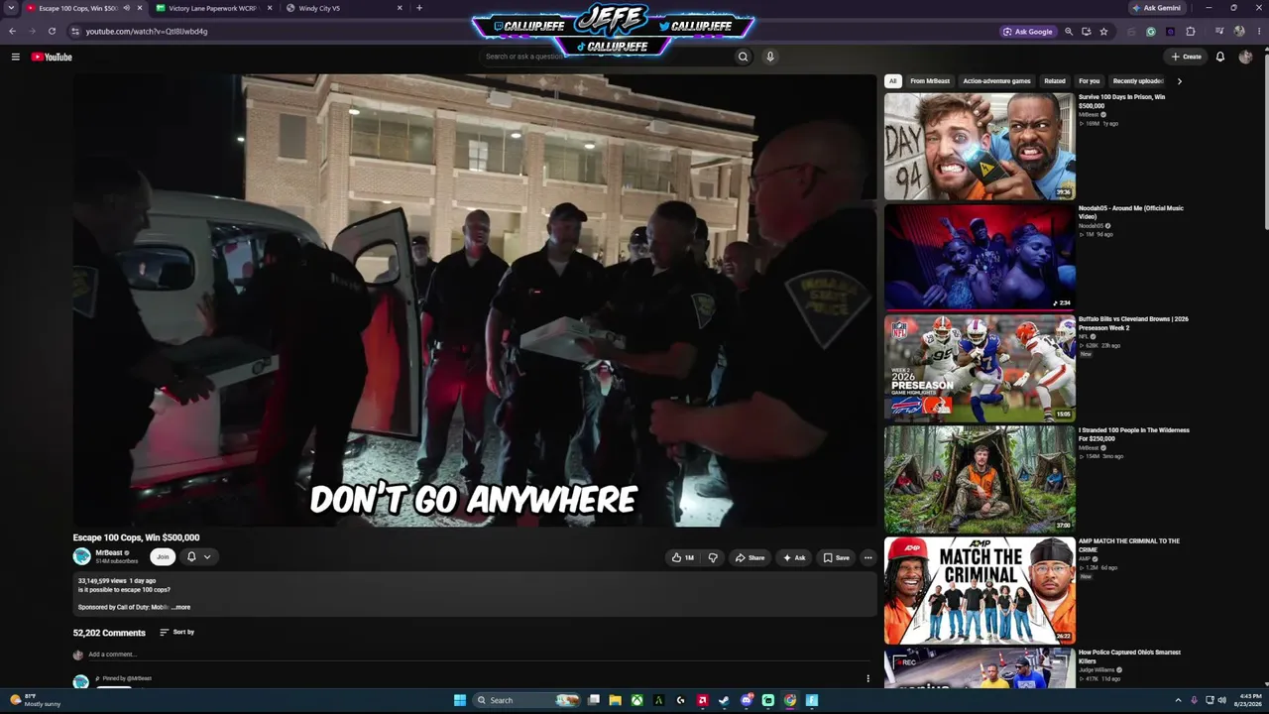Open the pinned comment options menu

pos(867,679)
